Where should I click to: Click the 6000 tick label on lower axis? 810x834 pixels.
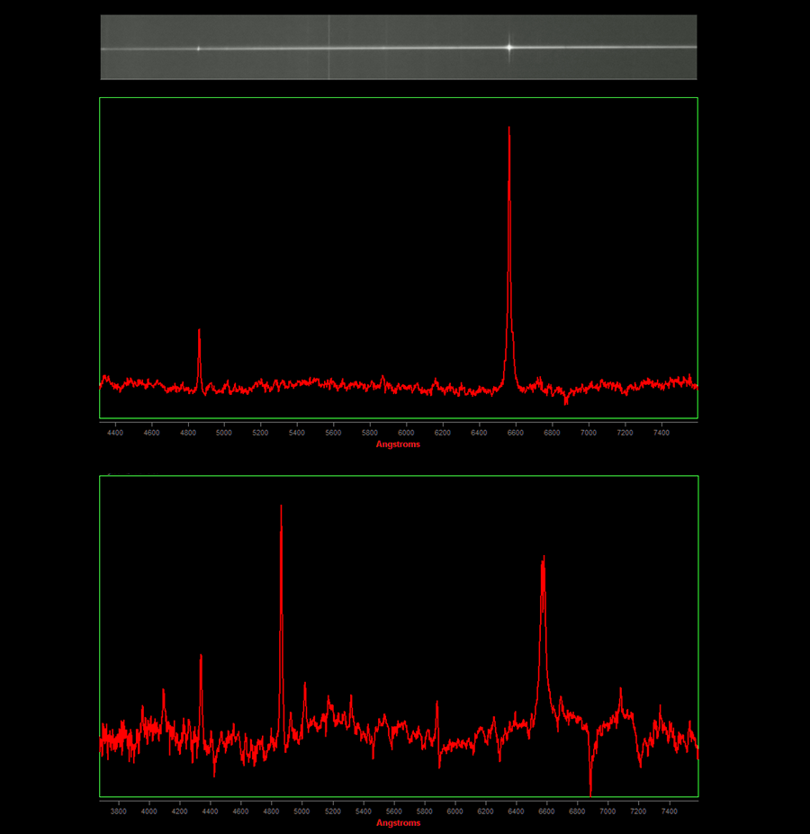[x=454, y=811]
